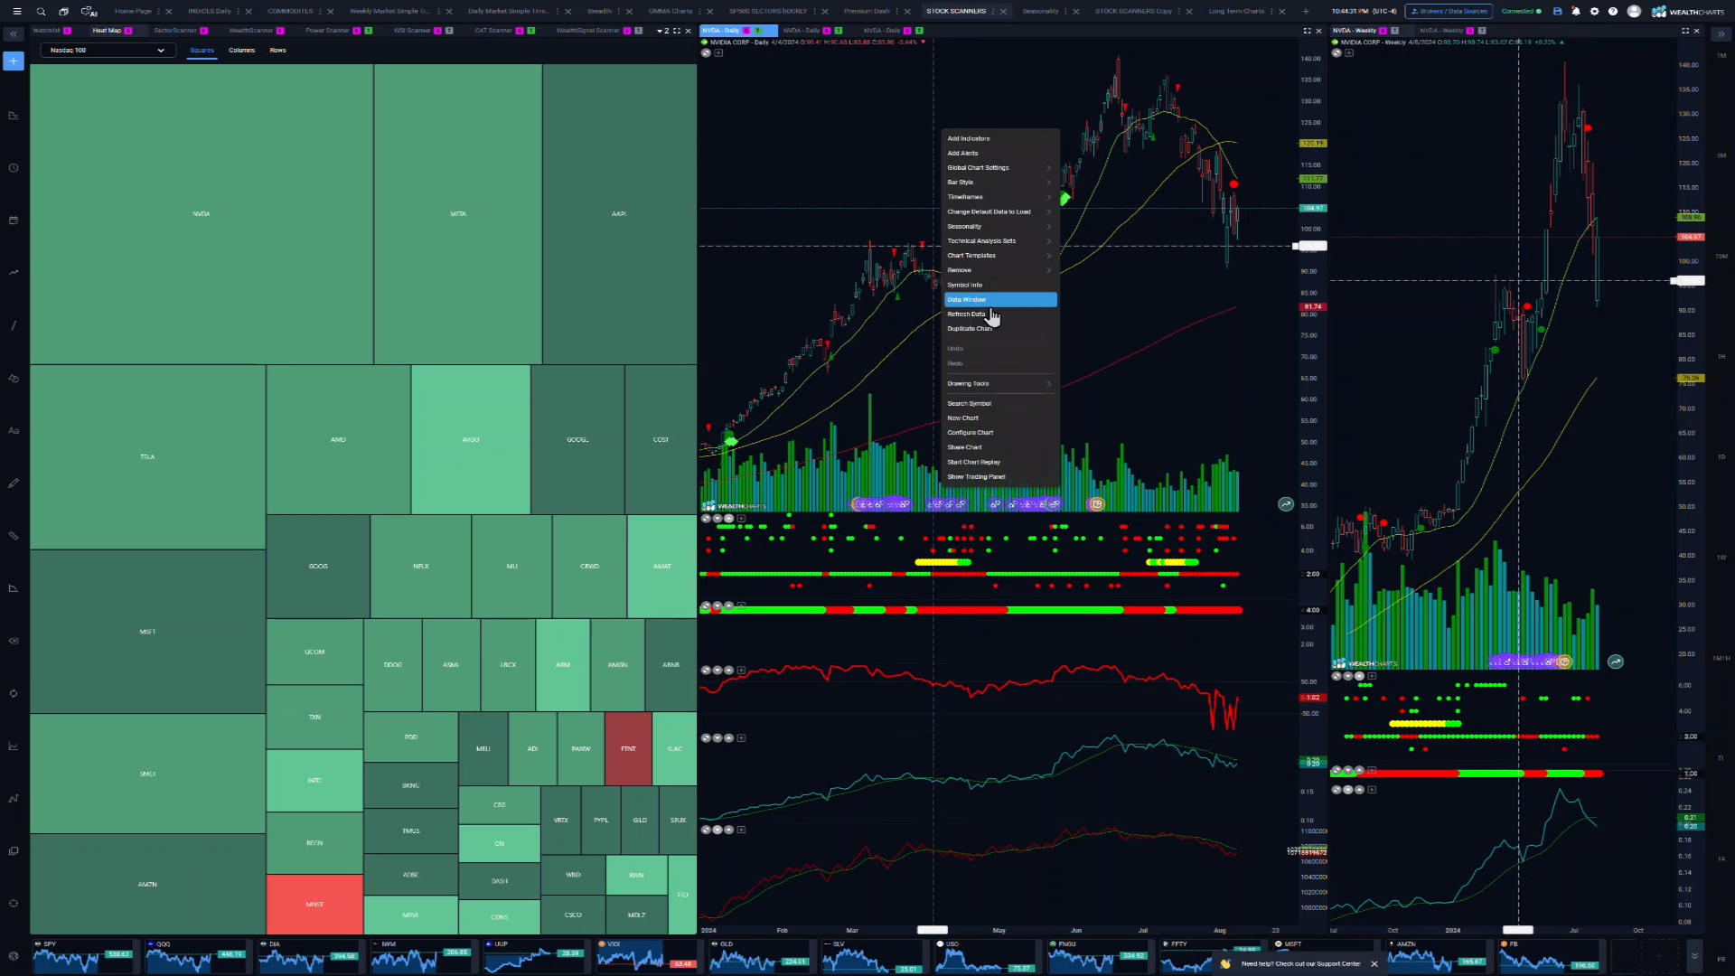The width and height of the screenshot is (1735, 976).
Task: Open the settings gear in top bar
Action: 1594,11
